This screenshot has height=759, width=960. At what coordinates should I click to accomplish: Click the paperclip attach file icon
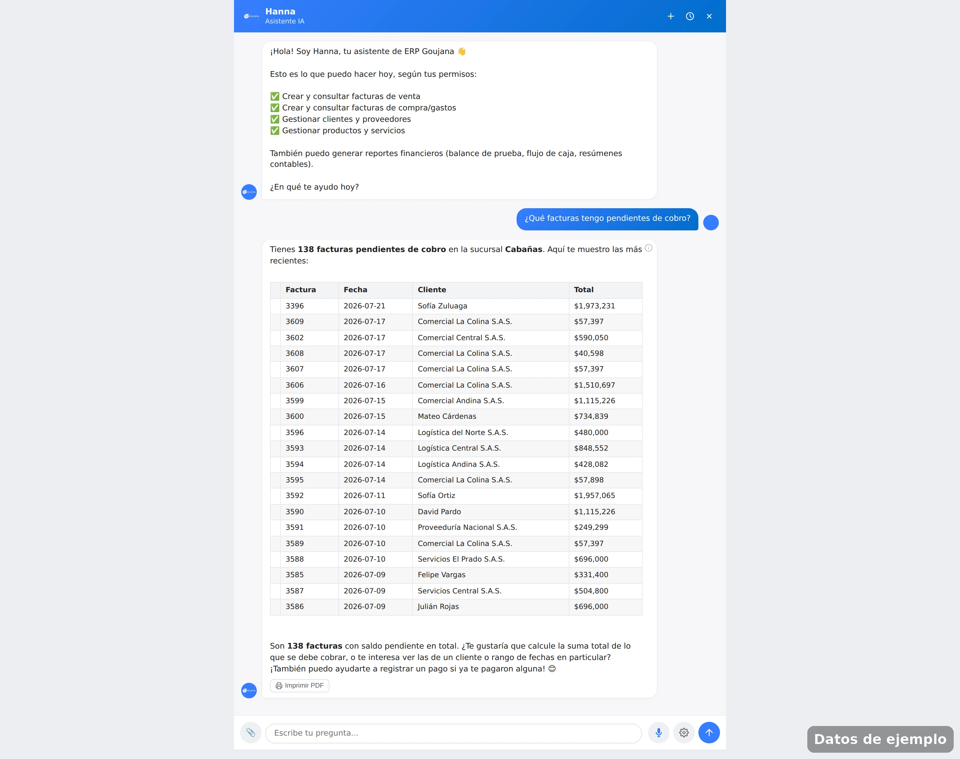[x=251, y=732]
